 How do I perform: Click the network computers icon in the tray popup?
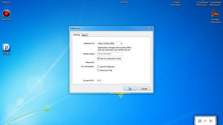click(211, 121)
